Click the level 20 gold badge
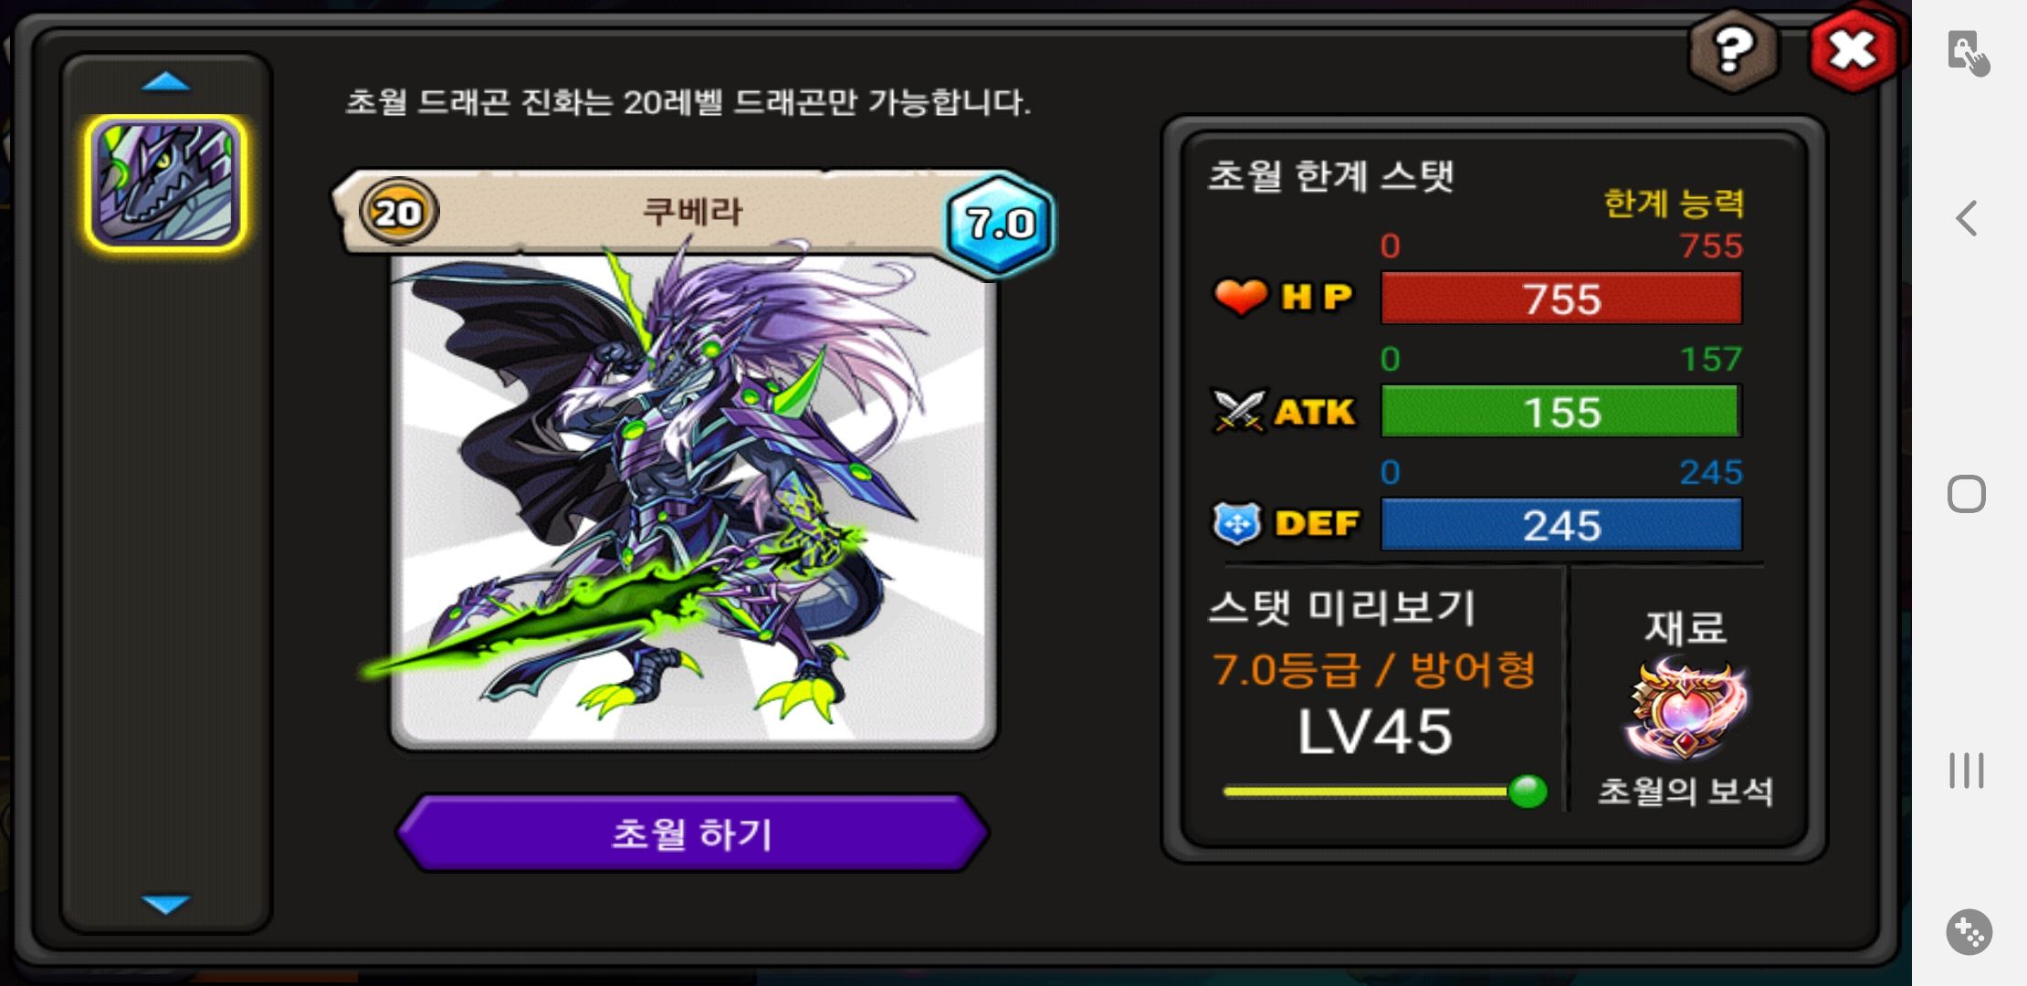Screen dimensions: 2027x986 coord(398,213)
